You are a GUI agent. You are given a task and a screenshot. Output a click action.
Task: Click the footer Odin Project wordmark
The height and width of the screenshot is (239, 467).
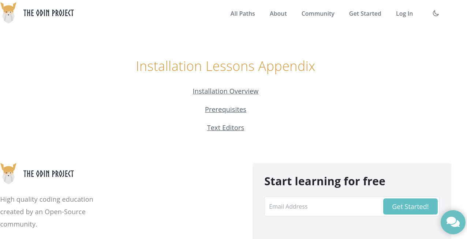point(48,174)
